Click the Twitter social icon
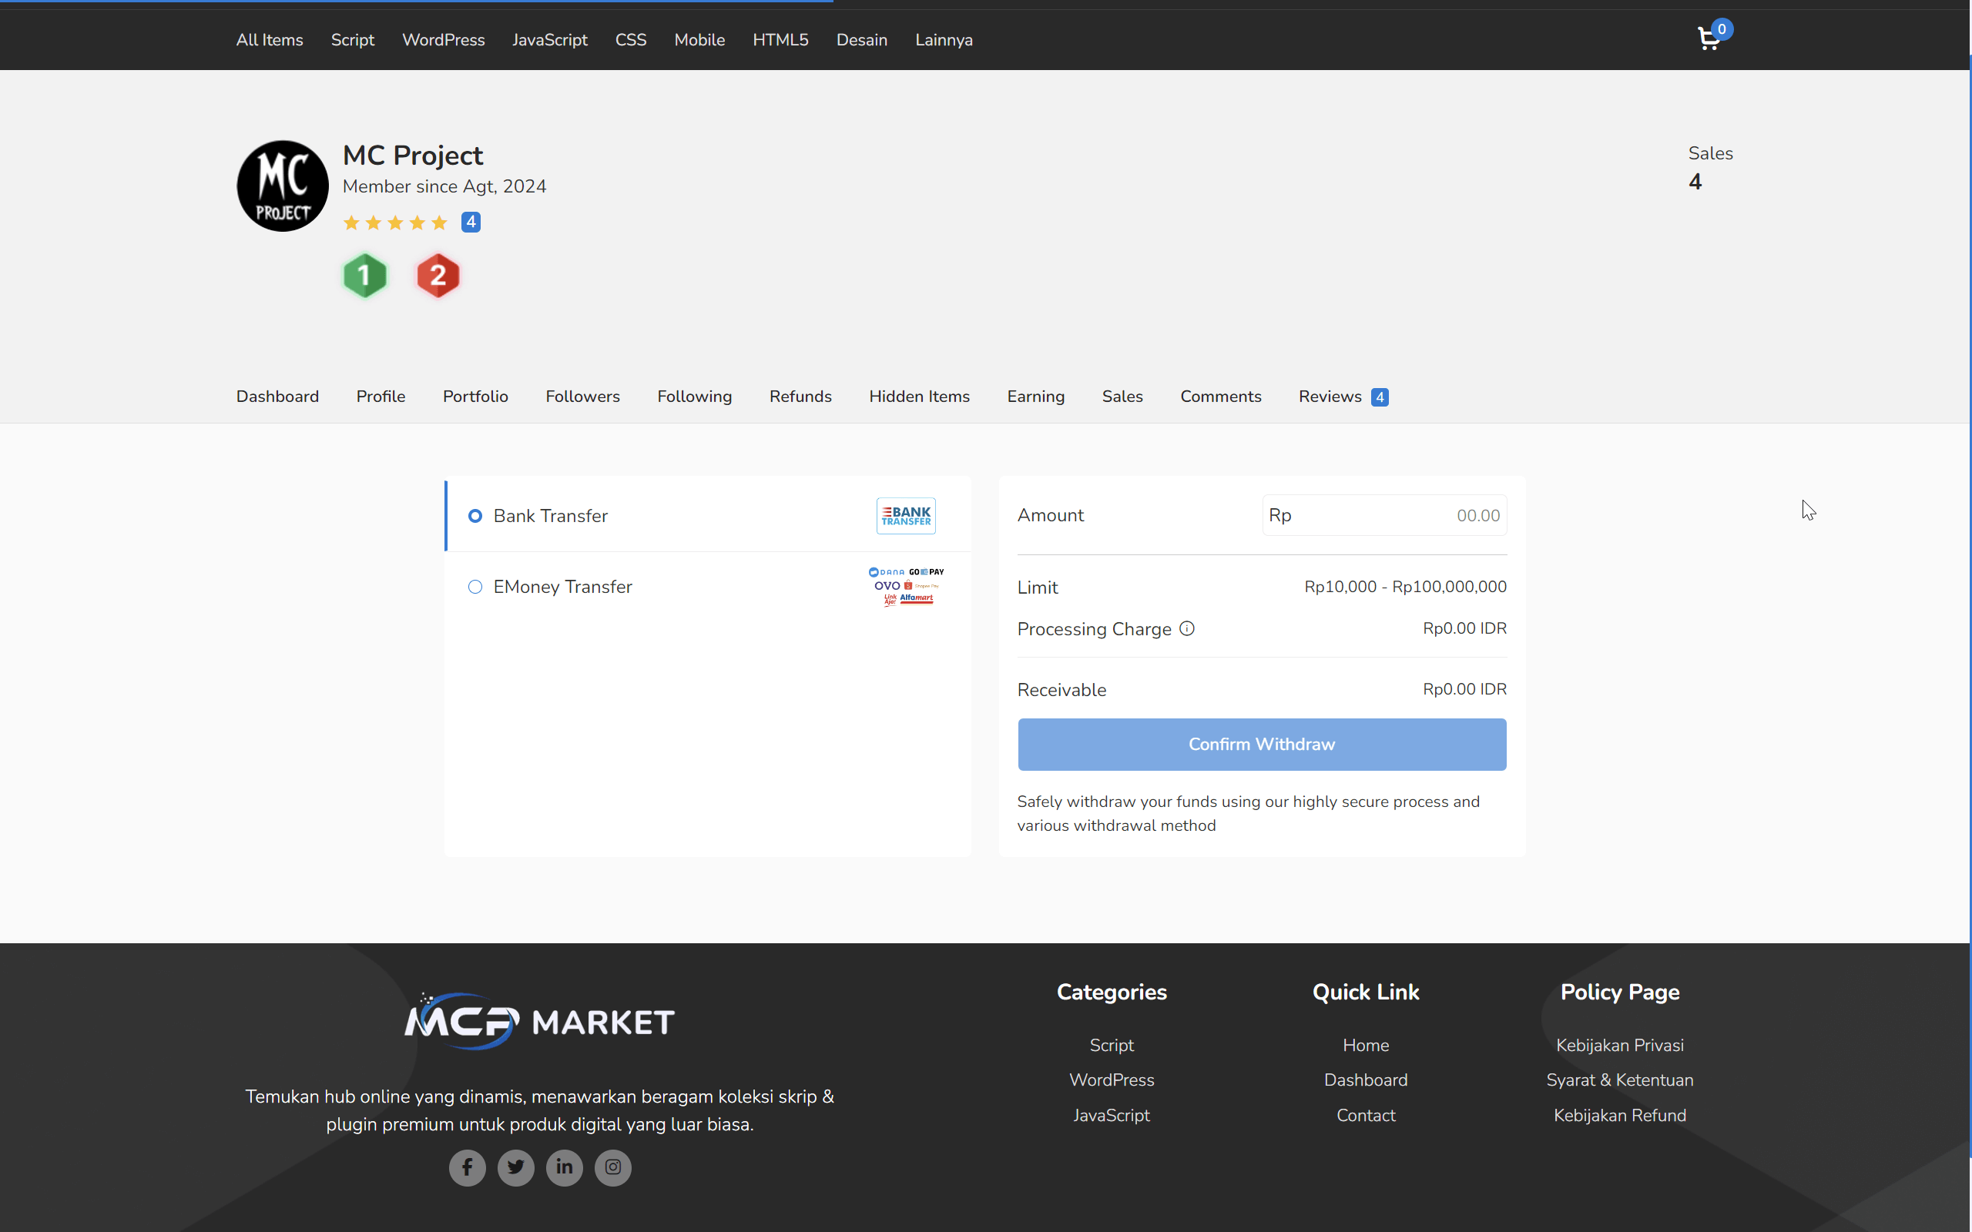1972x1232 pixels. point(516,1167)
